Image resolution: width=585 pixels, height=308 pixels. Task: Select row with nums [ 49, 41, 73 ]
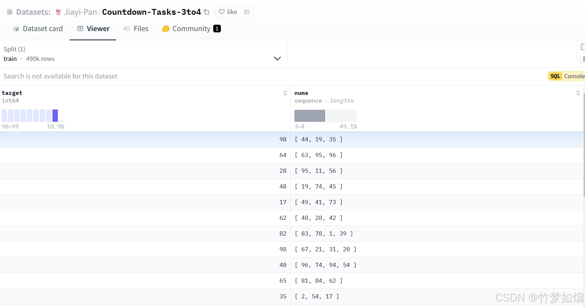click(x=292, y=202)
